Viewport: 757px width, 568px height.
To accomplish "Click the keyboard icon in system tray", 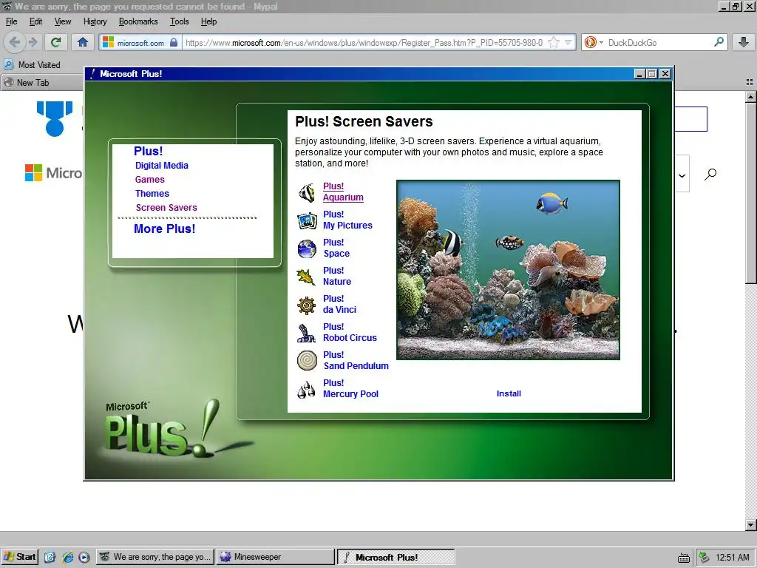I will pyautogui.click(x=684, y=558).
